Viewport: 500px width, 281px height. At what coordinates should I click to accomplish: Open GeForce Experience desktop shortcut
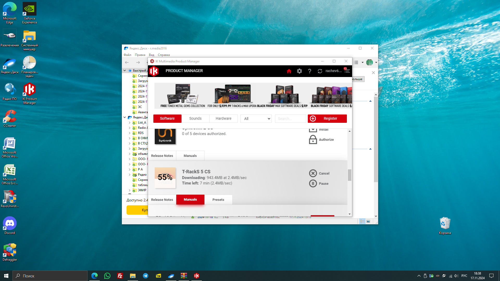(29, 13)
